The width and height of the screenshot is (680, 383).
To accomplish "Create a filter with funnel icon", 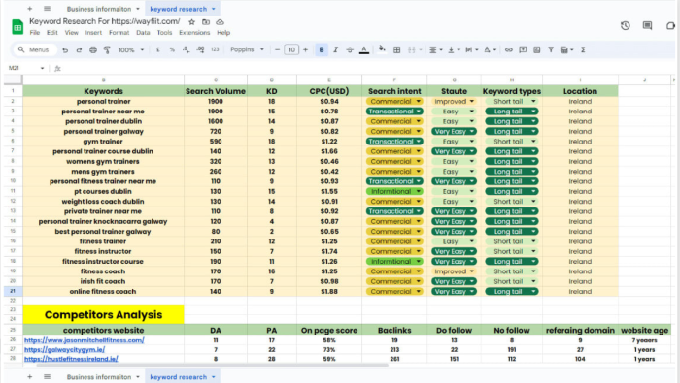I will click(551, 49).
